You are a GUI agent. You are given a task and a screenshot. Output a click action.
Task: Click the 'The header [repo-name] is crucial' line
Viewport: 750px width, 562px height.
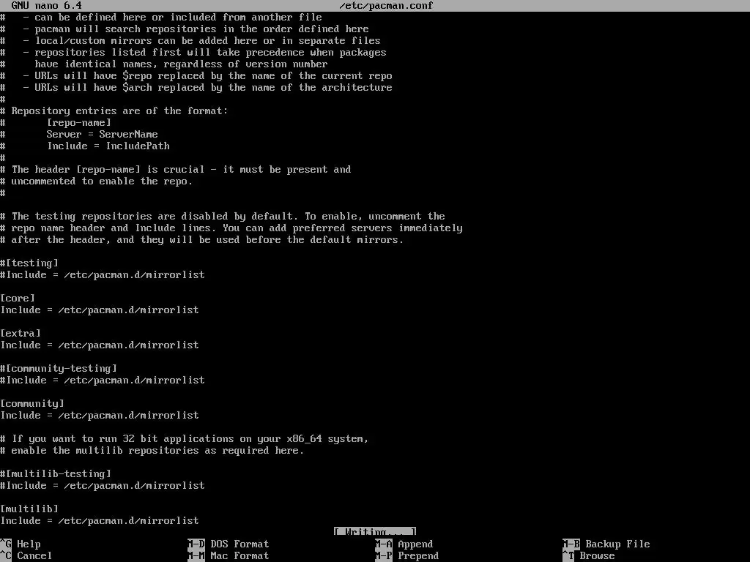176,169
